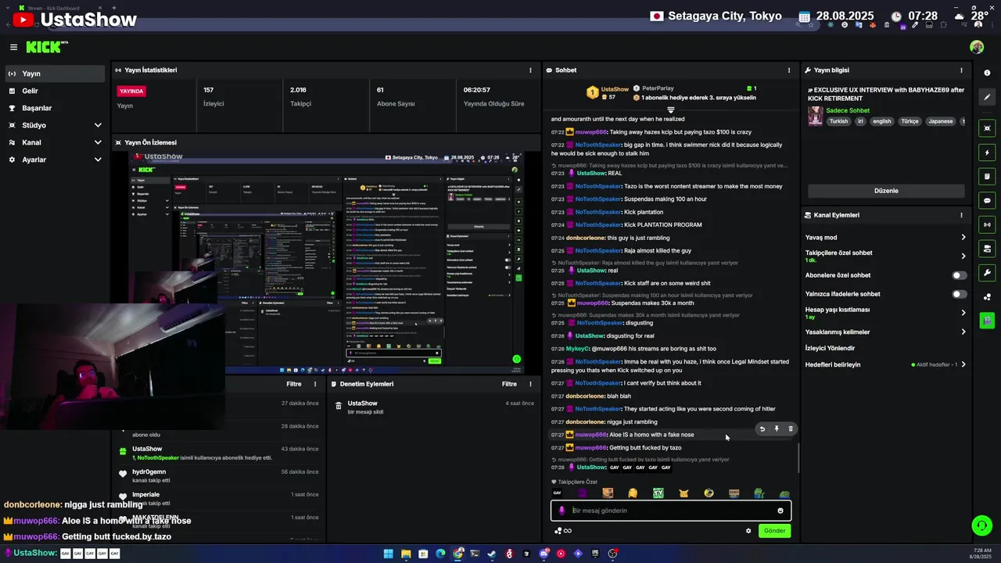Open Microsoft Edge from the taskbar
Viewport: 1001px width, 563px height.
click(x=440, y=554)
